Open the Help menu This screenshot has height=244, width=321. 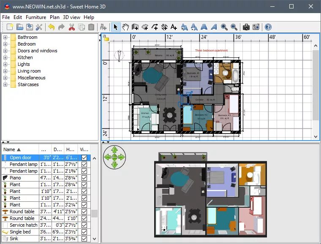click(89, 17)
